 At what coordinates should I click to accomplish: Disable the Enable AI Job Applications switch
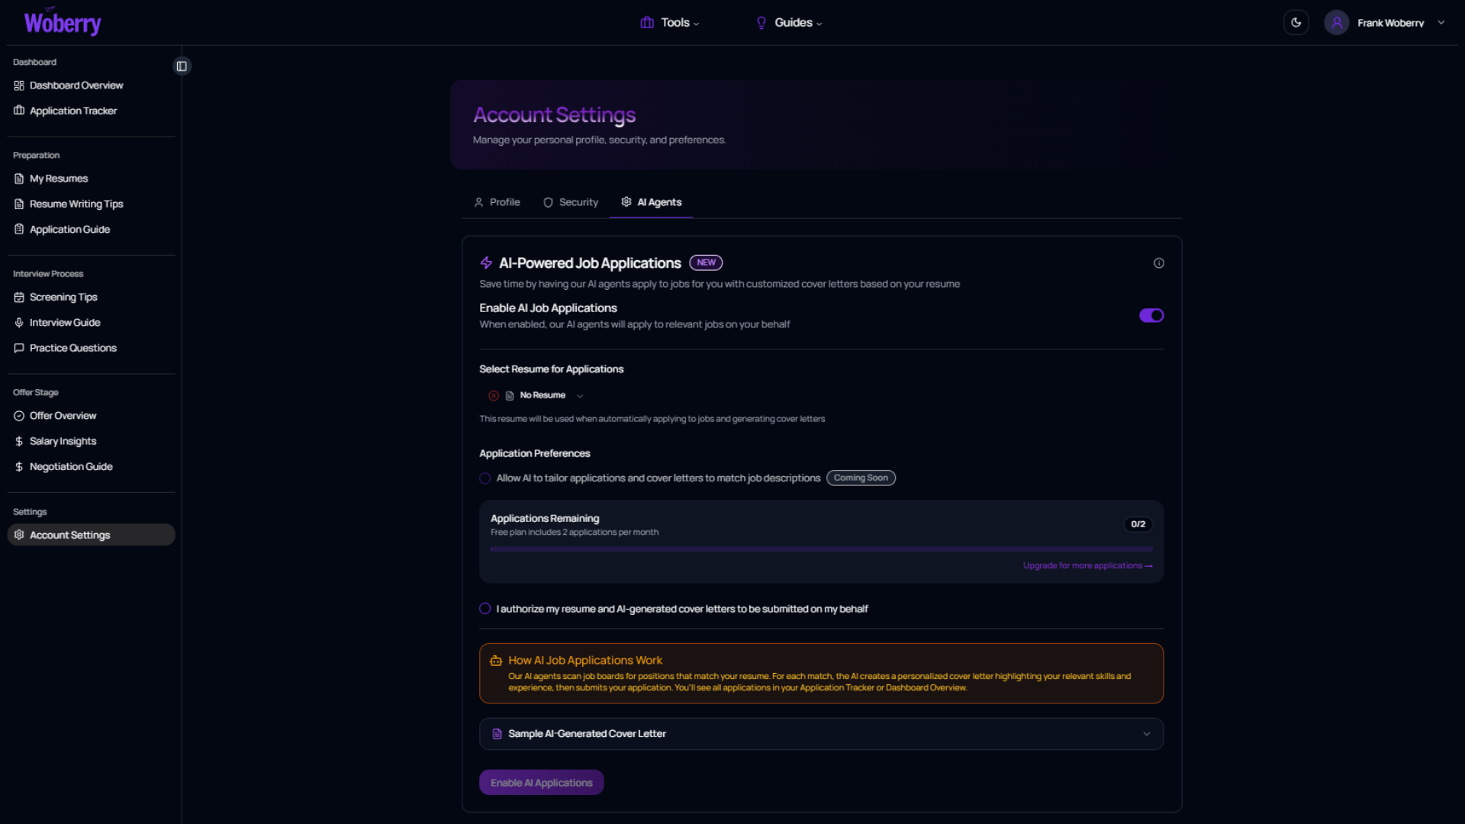pos(1151,316)
